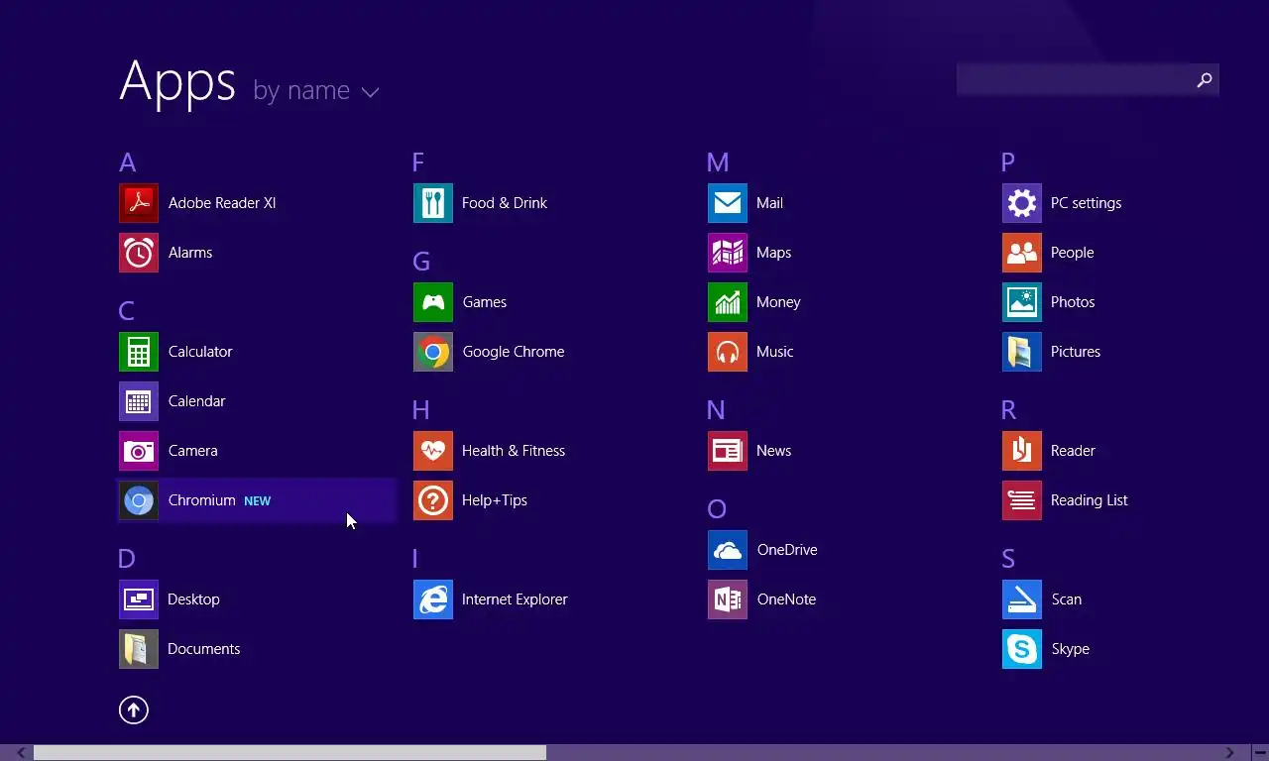Launch the Food & Drink icon
Screen dimensions: 1269x761
click(433, 203)
